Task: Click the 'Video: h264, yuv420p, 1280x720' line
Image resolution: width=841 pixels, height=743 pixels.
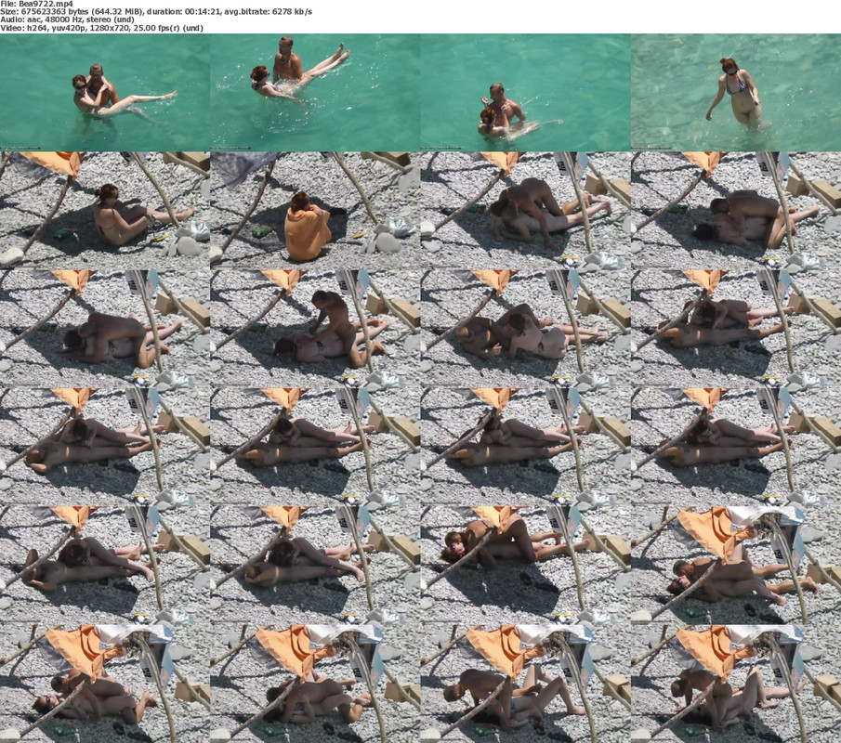Action: tap(102, 28)
